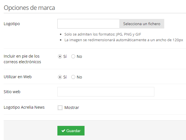The image size is (186, 140).
Task: Click the Incluir en pie de los correos label
Action: [22, 59]
